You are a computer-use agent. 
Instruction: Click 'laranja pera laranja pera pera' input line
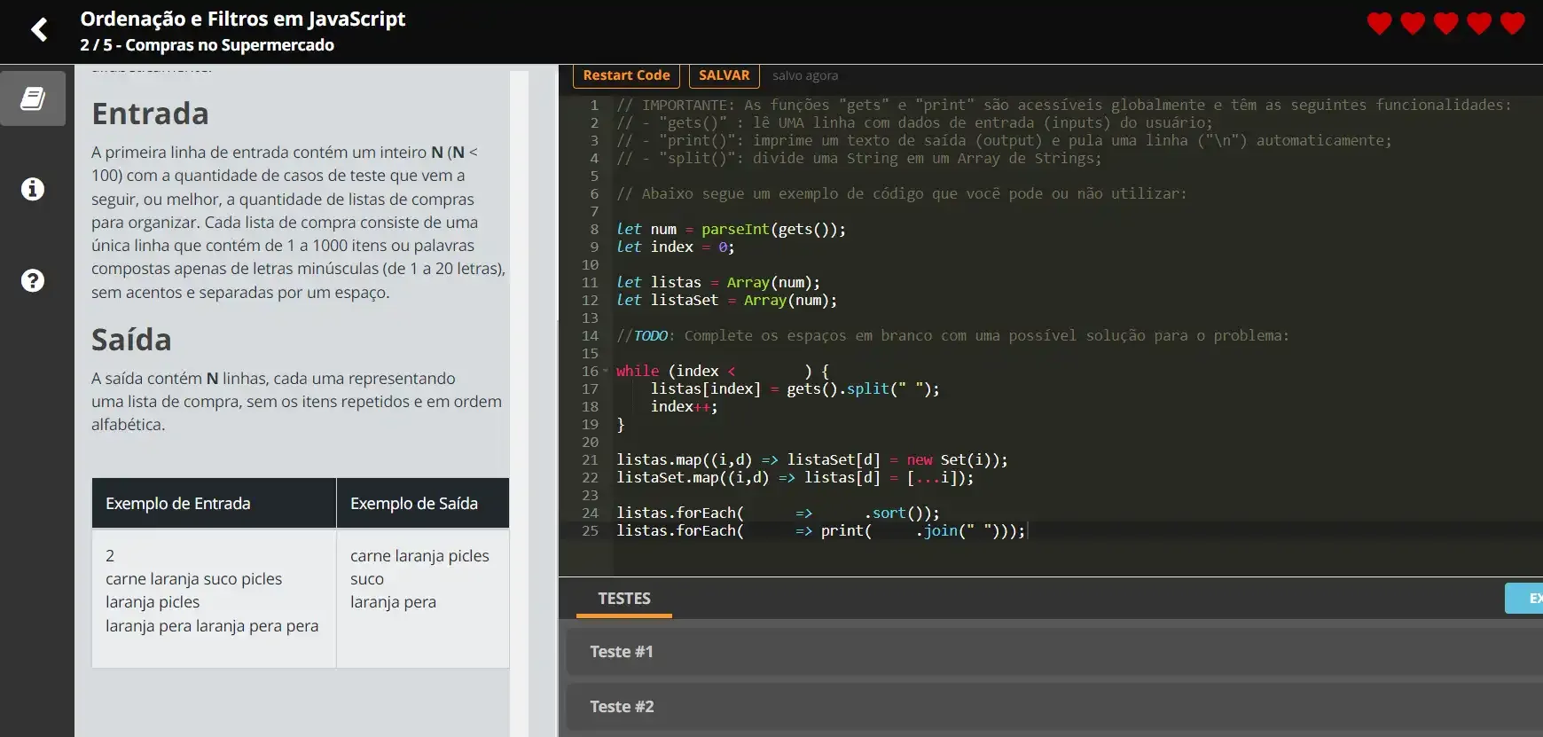[x=212, y=625]
